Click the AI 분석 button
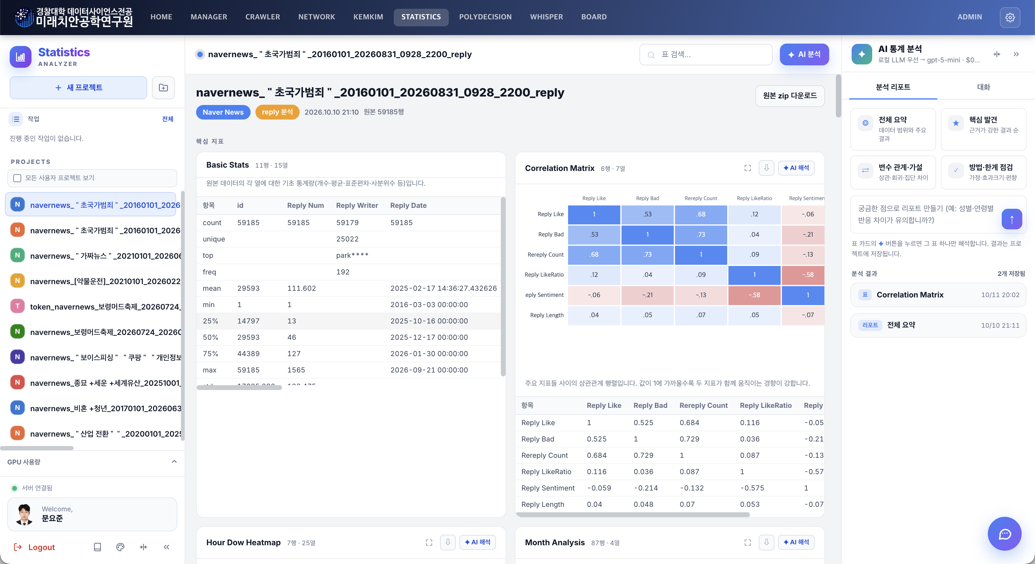1035x564 pixels. coord(804,54)
